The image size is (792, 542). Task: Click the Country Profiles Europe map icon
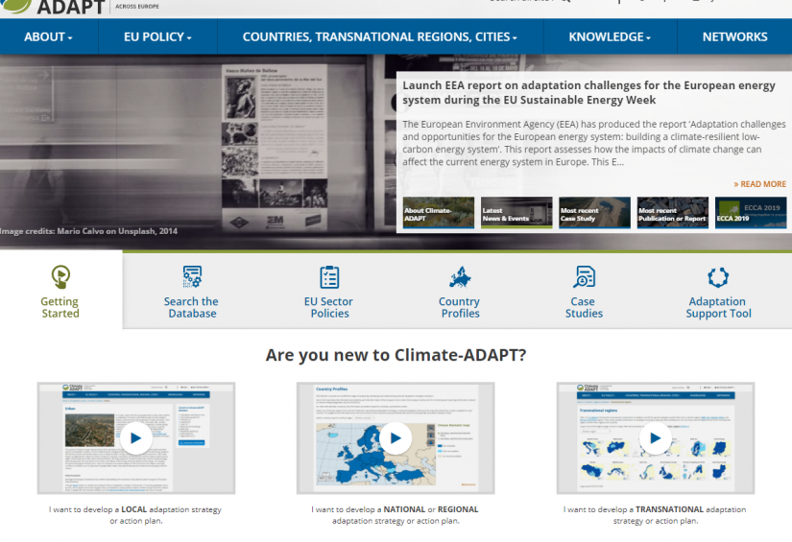(x=460, y=276)
